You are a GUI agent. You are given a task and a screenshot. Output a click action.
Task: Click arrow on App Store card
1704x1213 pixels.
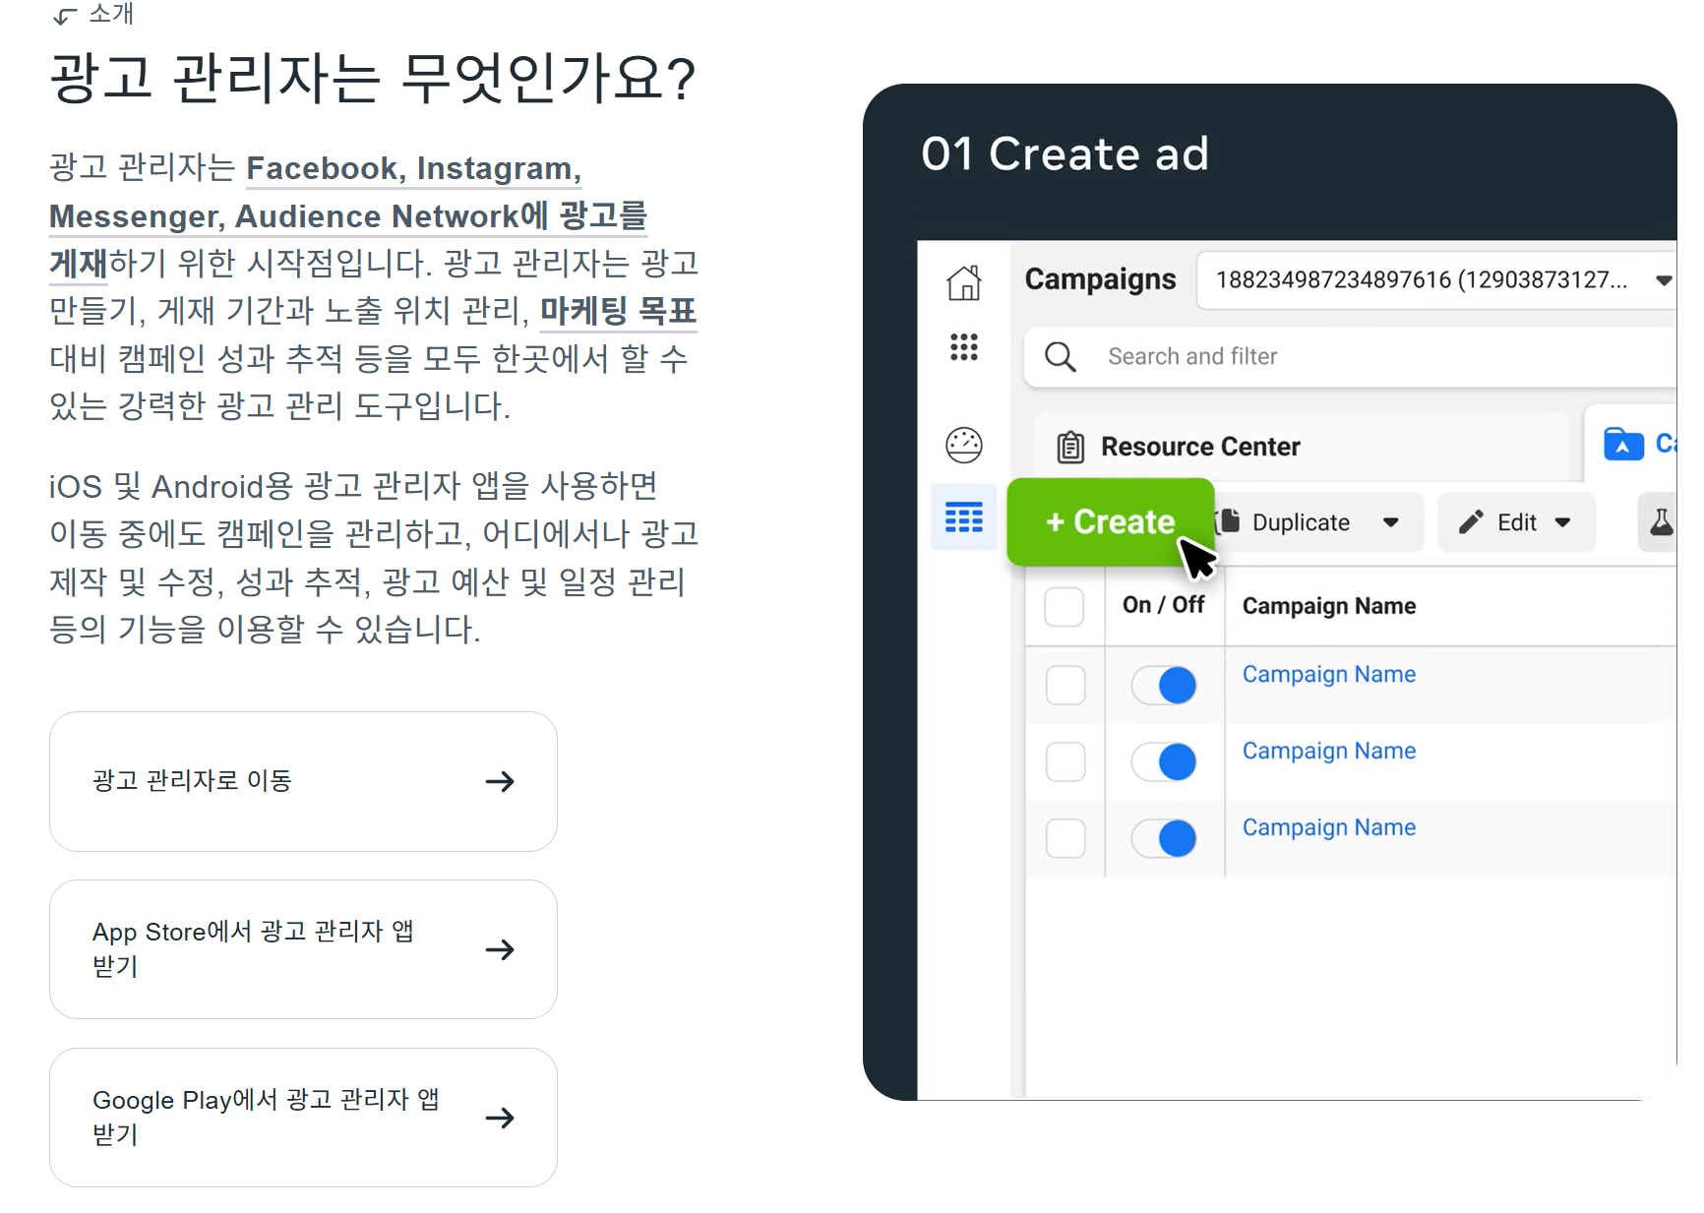(500, 949)
